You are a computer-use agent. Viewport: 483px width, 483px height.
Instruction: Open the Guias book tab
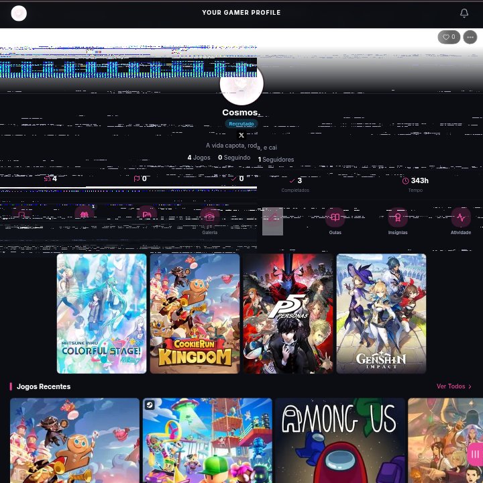335,221
